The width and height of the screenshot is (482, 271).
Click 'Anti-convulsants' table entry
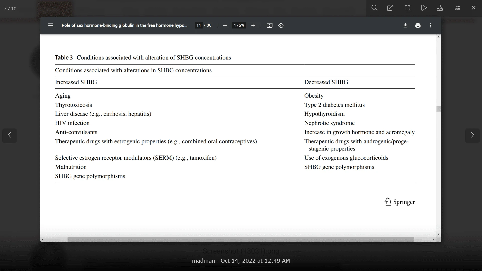point(76,132)
